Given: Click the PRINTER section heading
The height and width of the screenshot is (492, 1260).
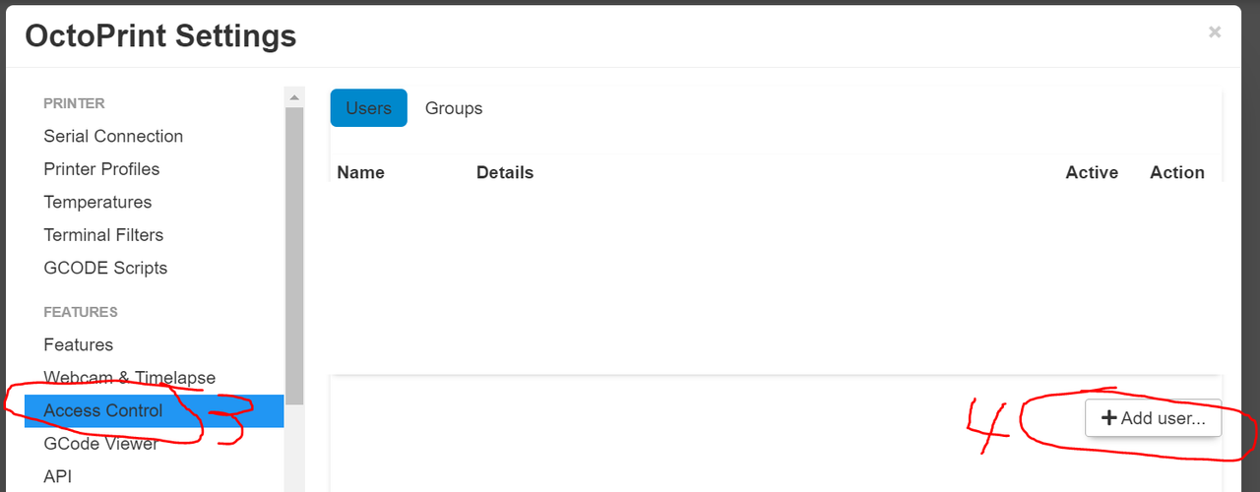Looking at the screenshot, I should [74, 103].
